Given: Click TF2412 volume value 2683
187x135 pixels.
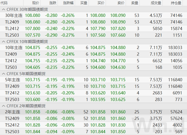Looking at the screenshot, I should click(x=157, y=93).
